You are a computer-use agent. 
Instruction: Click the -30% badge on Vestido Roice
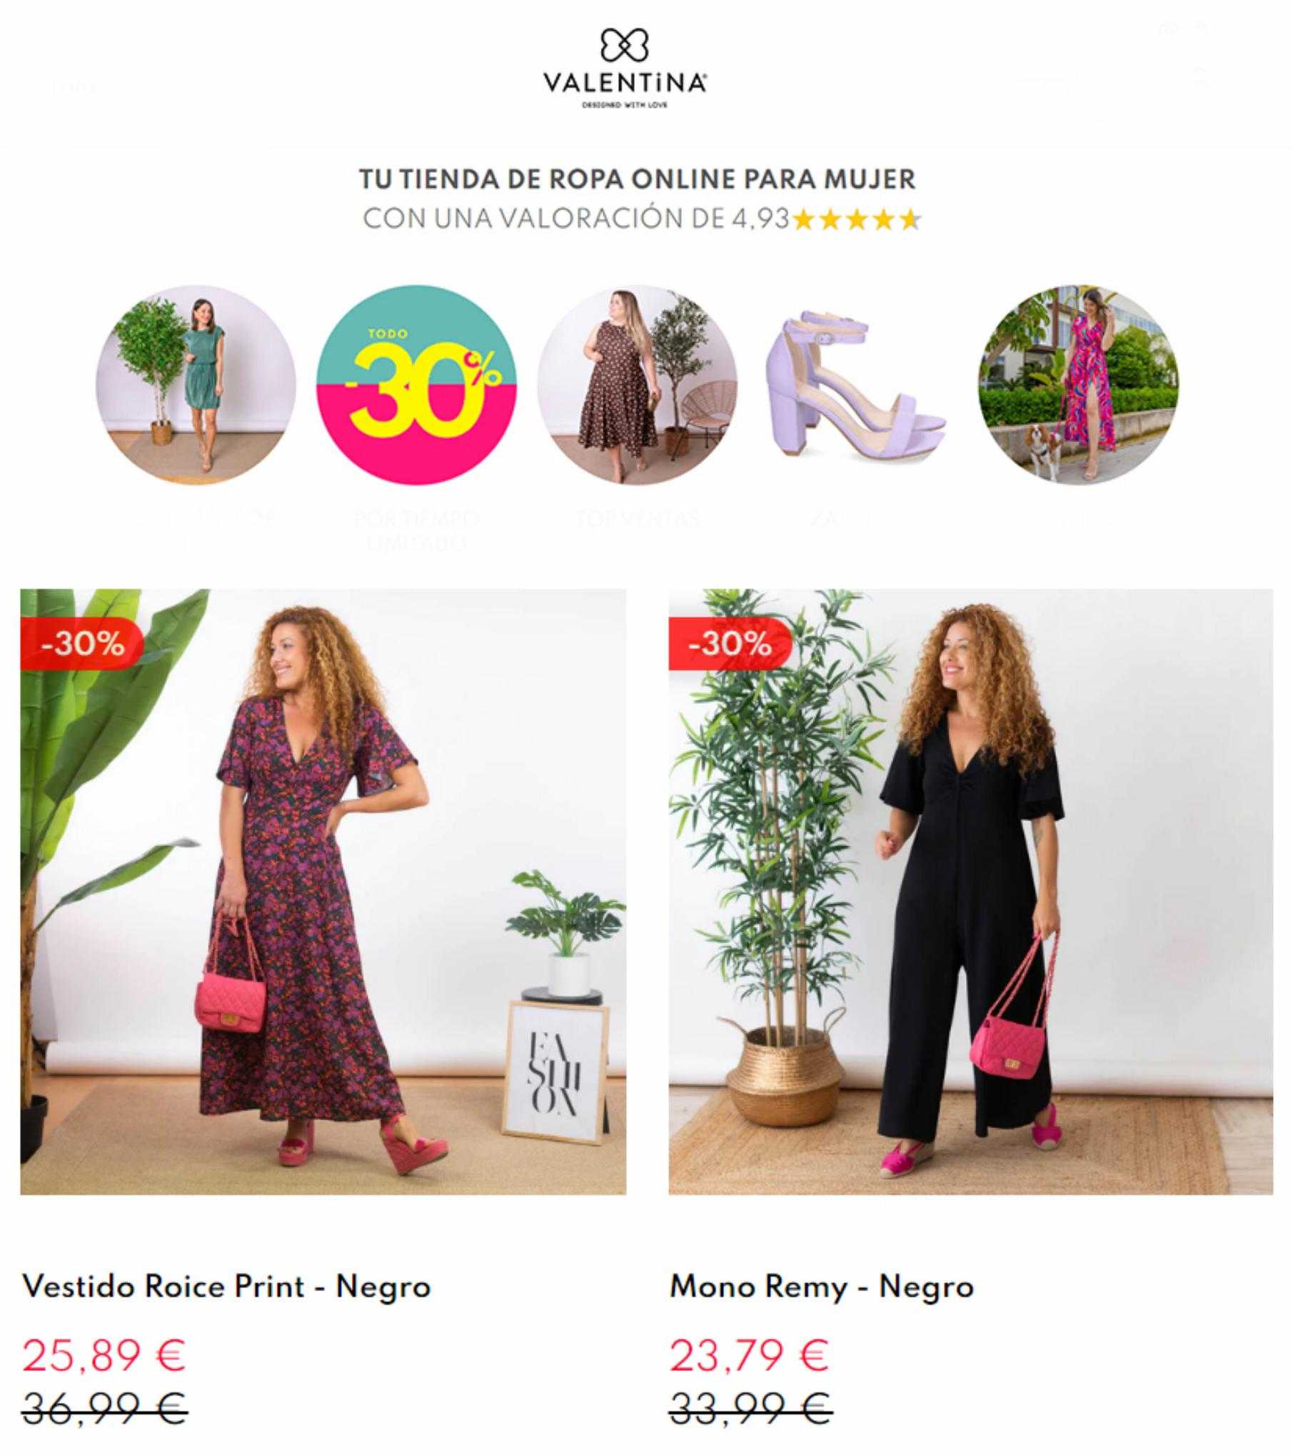click(82, 644)
